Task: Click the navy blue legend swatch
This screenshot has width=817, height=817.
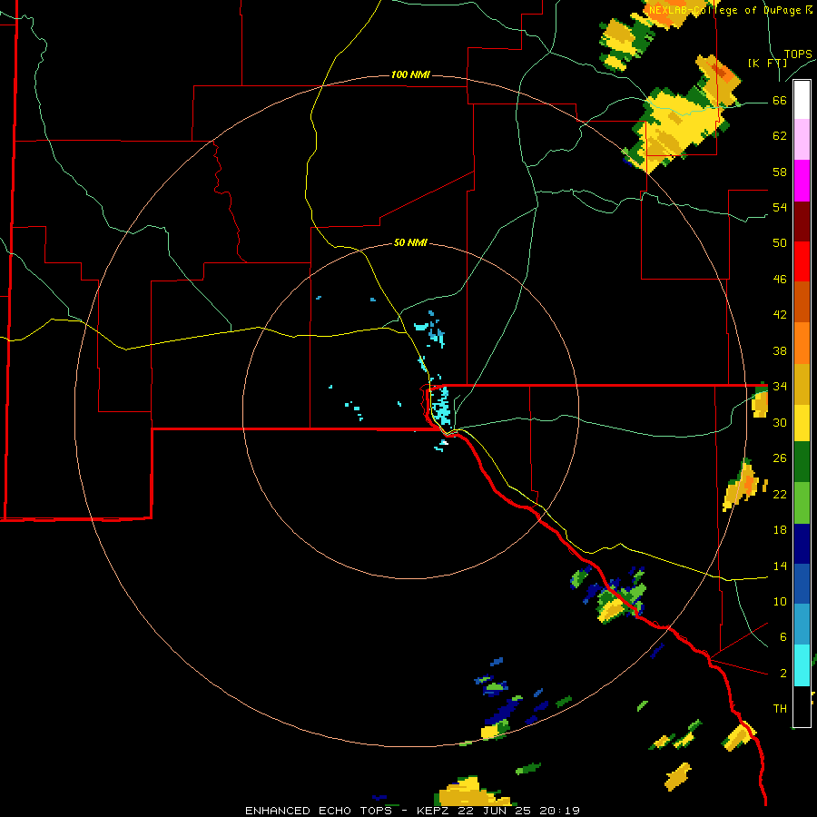Action: point(802,544)
